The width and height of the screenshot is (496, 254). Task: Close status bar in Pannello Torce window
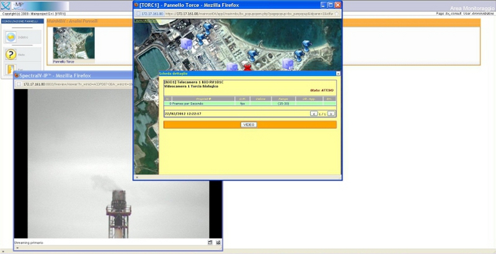pyautogui.click(x=136, y=178)
